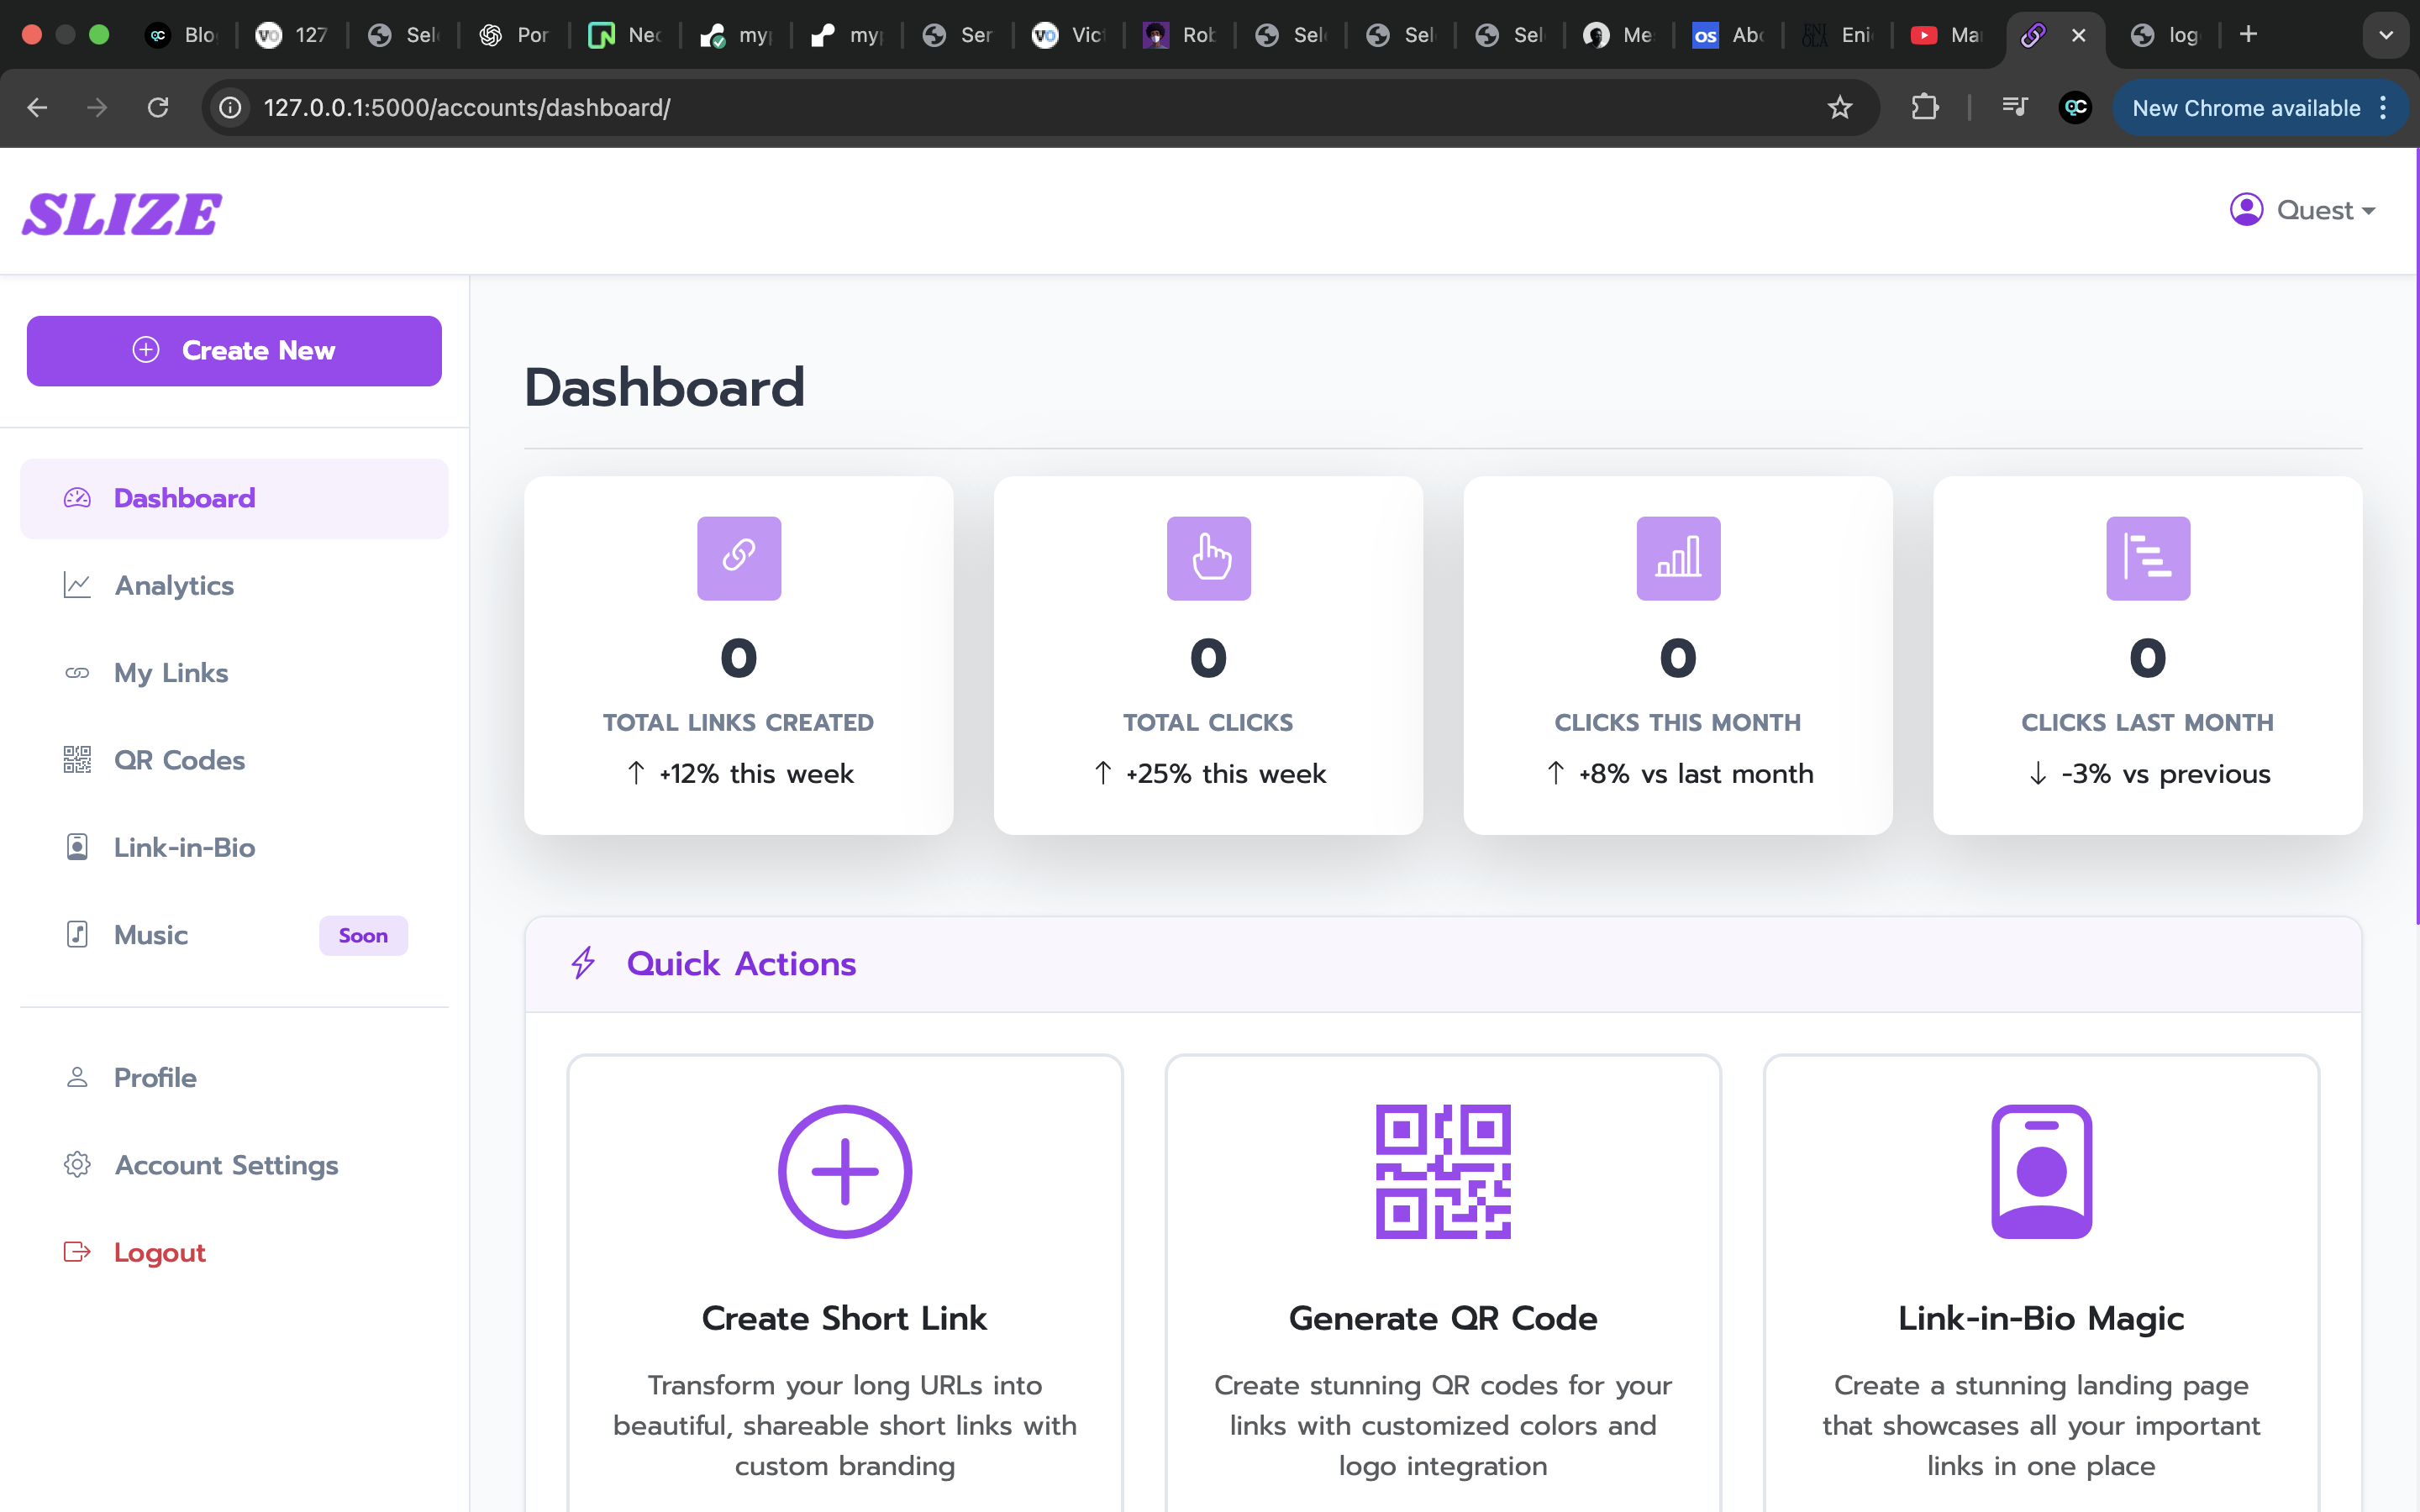Open the New Chrome available menu
2420x1512 pixels.
tap(2259, 108)
